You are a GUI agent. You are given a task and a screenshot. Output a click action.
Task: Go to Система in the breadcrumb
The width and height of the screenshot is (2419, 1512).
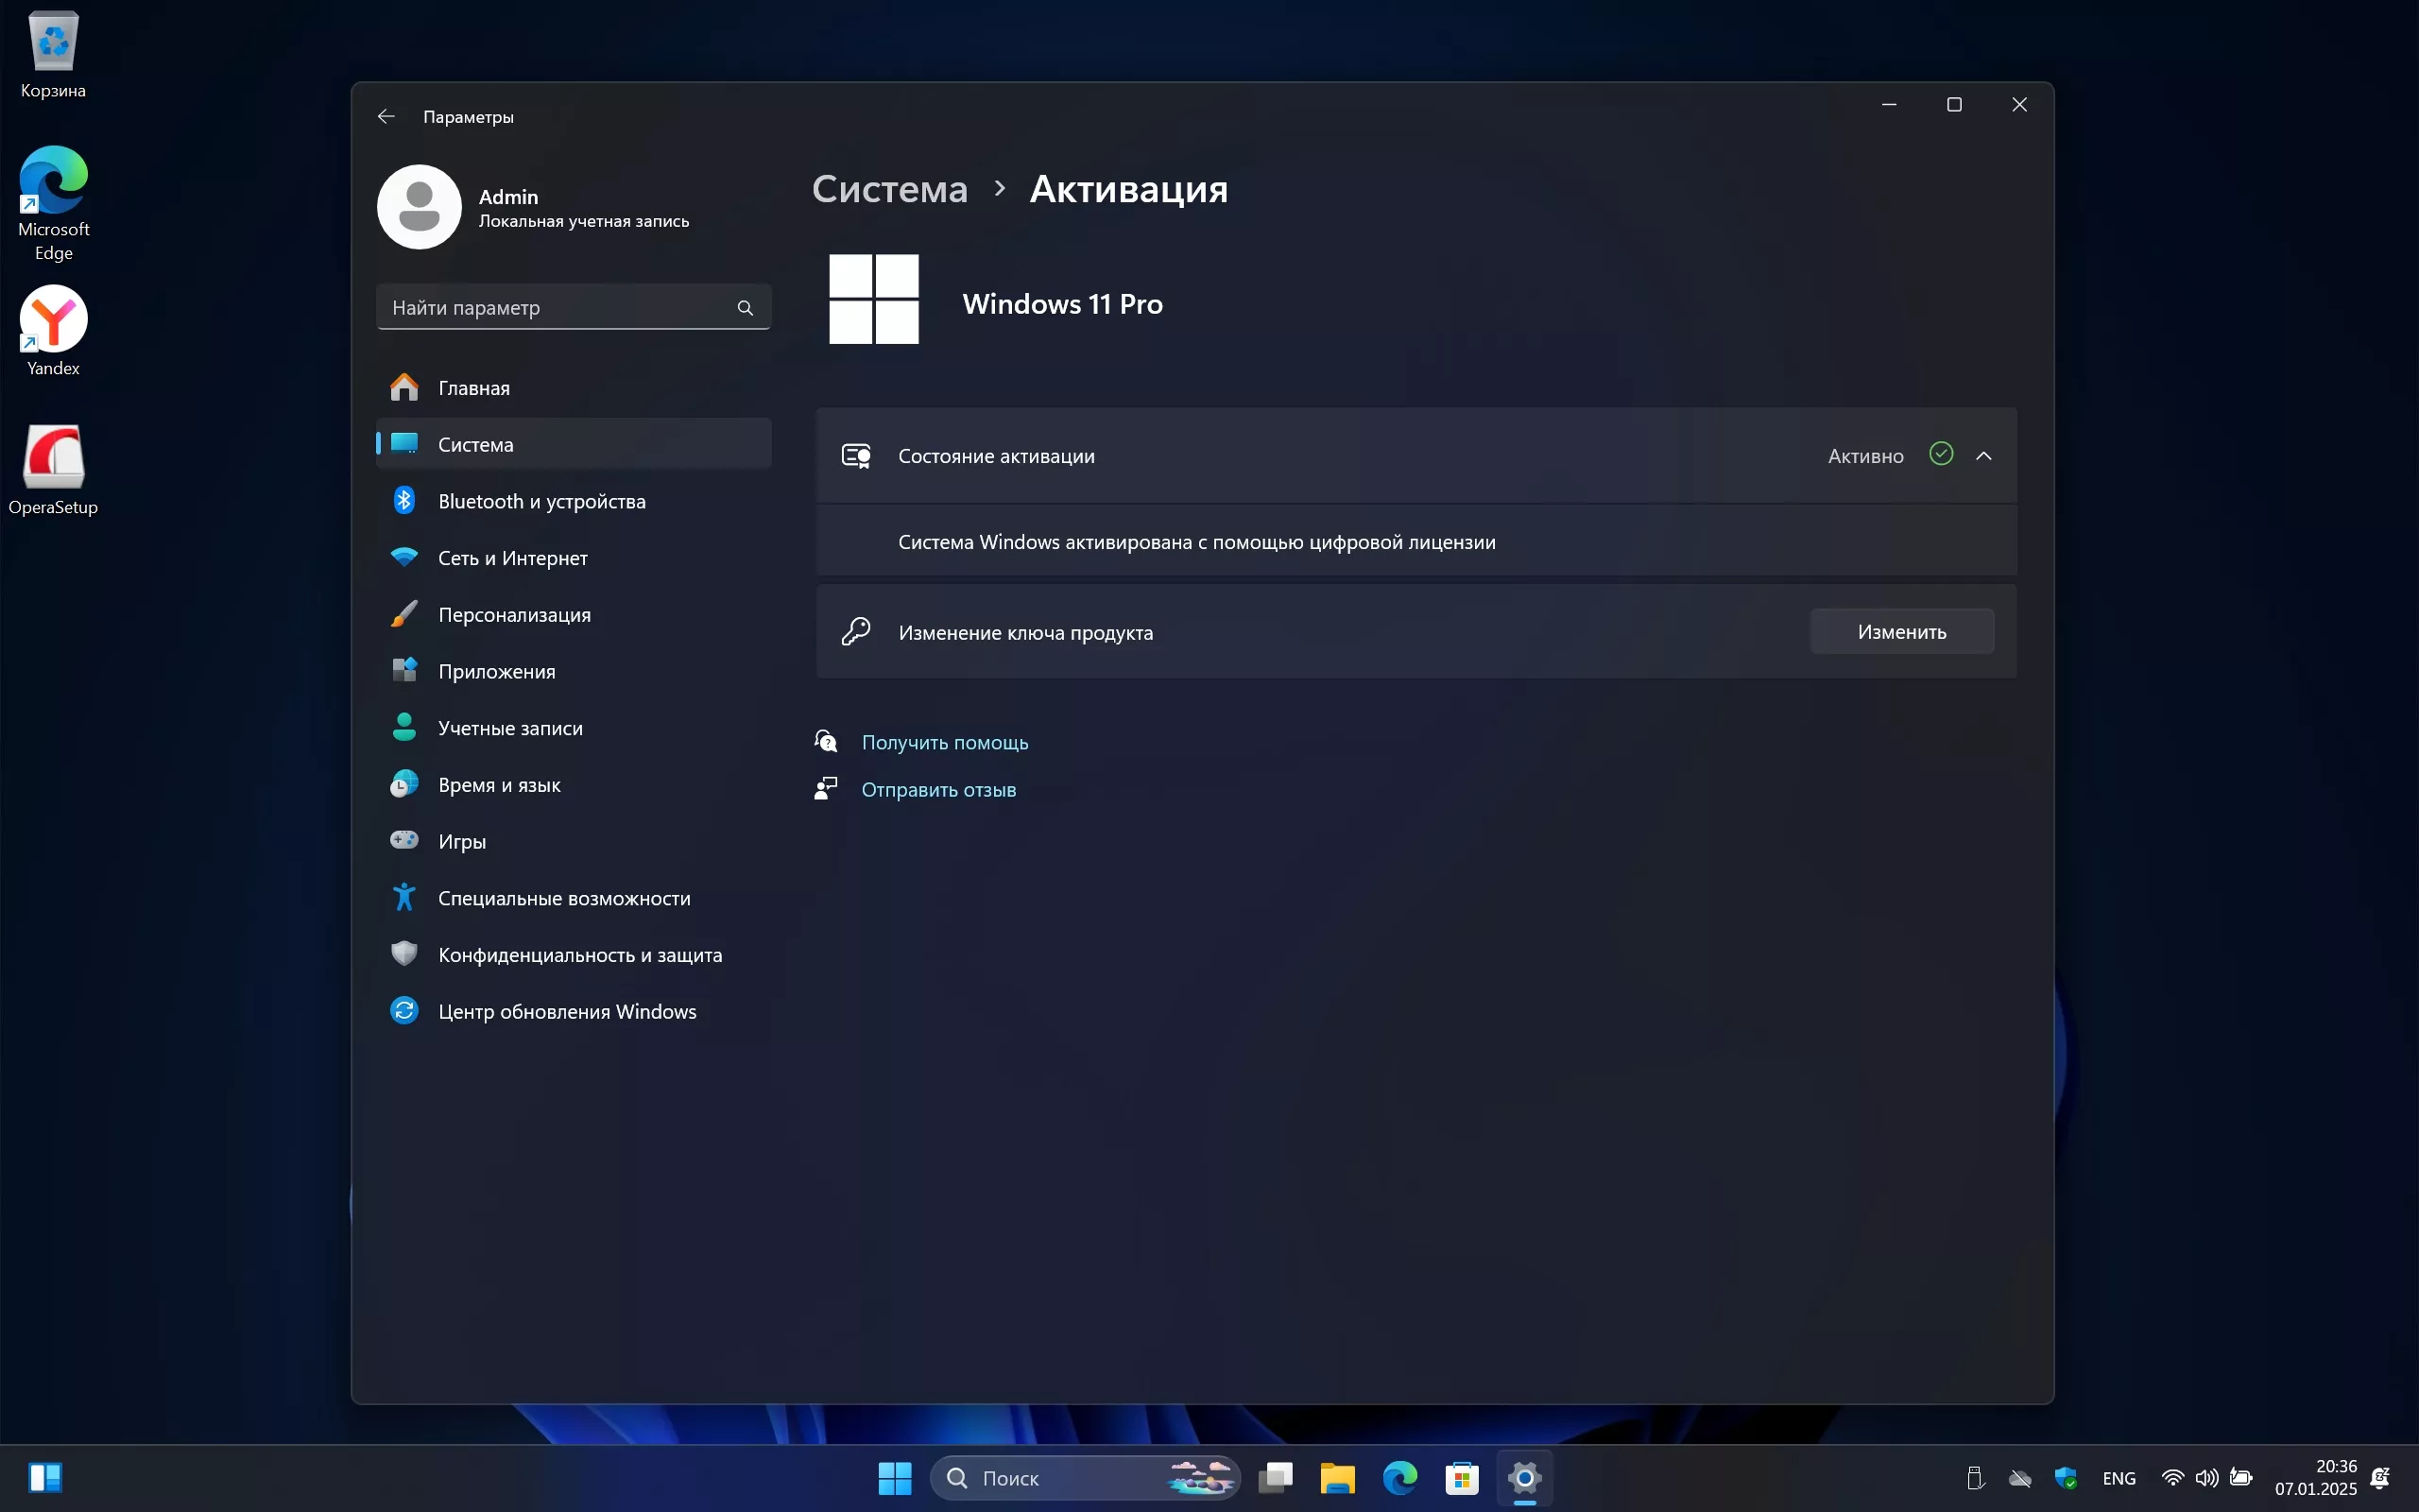click(889, 189)
